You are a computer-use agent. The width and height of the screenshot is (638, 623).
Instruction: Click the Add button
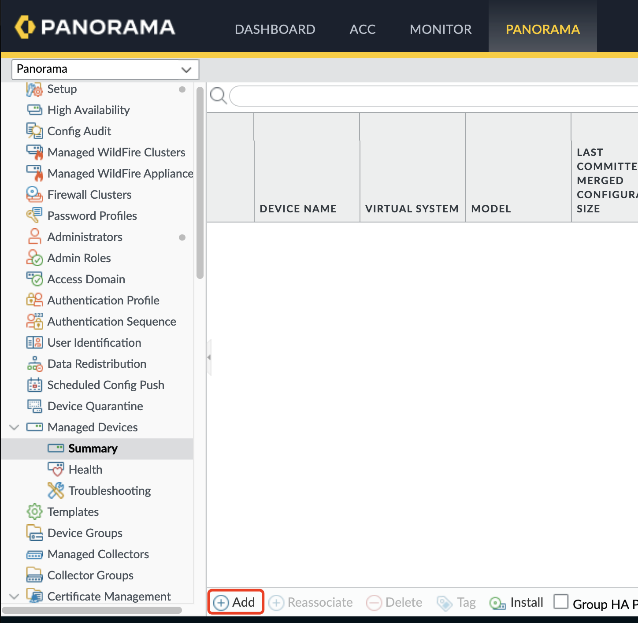pyautogui.click(x=235, y=602)
